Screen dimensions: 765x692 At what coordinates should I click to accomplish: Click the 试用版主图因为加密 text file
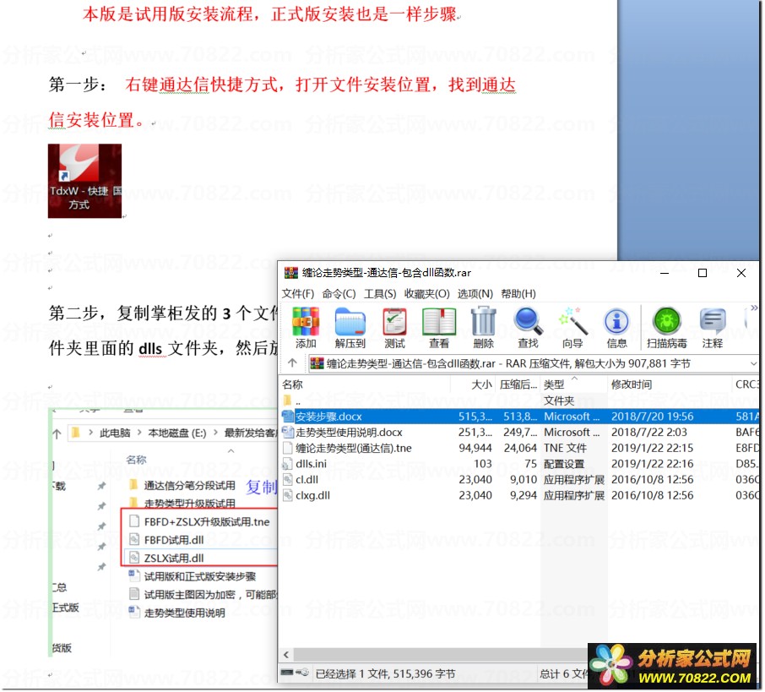(203, 594)
